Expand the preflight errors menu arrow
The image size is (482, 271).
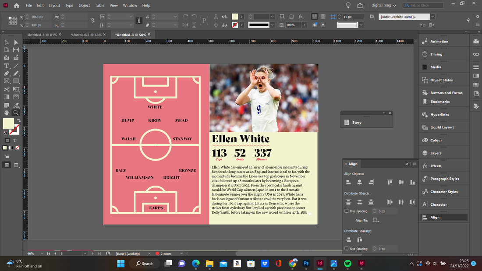point(181,253)
